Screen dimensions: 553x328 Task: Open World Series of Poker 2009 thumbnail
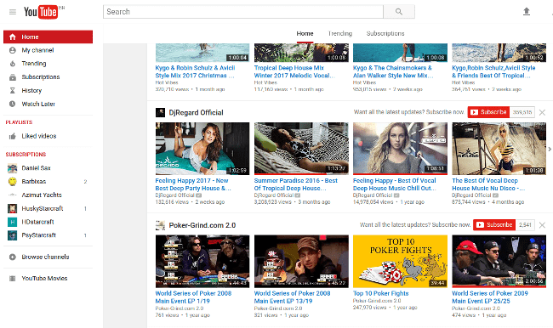point(499,262)
